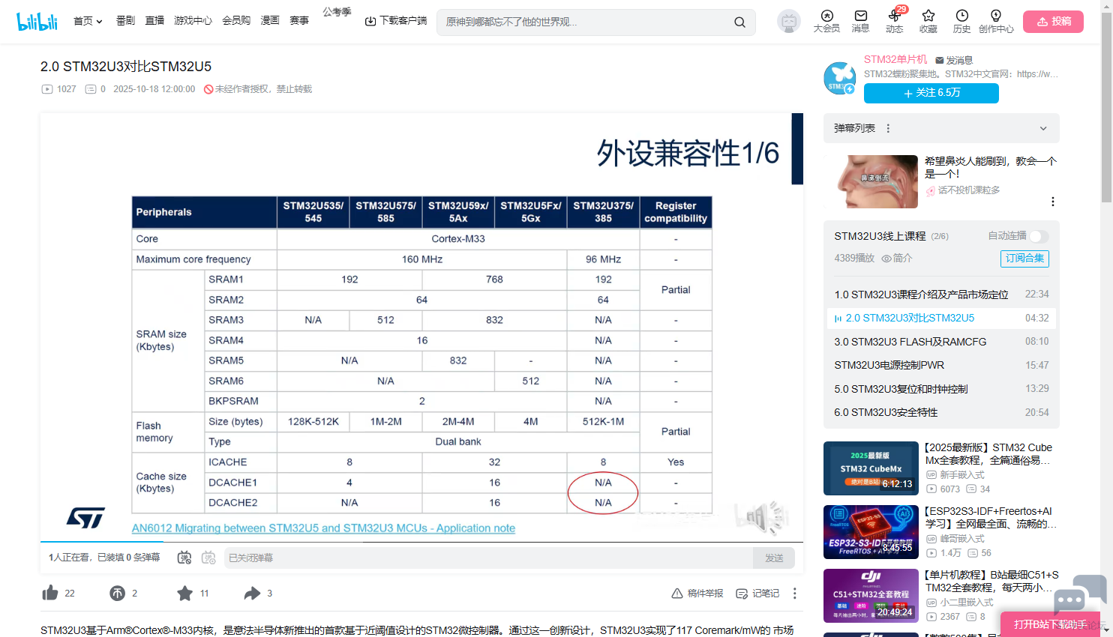Click the user avatar in header
This screenshot has height=637, width=1113.
[x=789, y=22]
